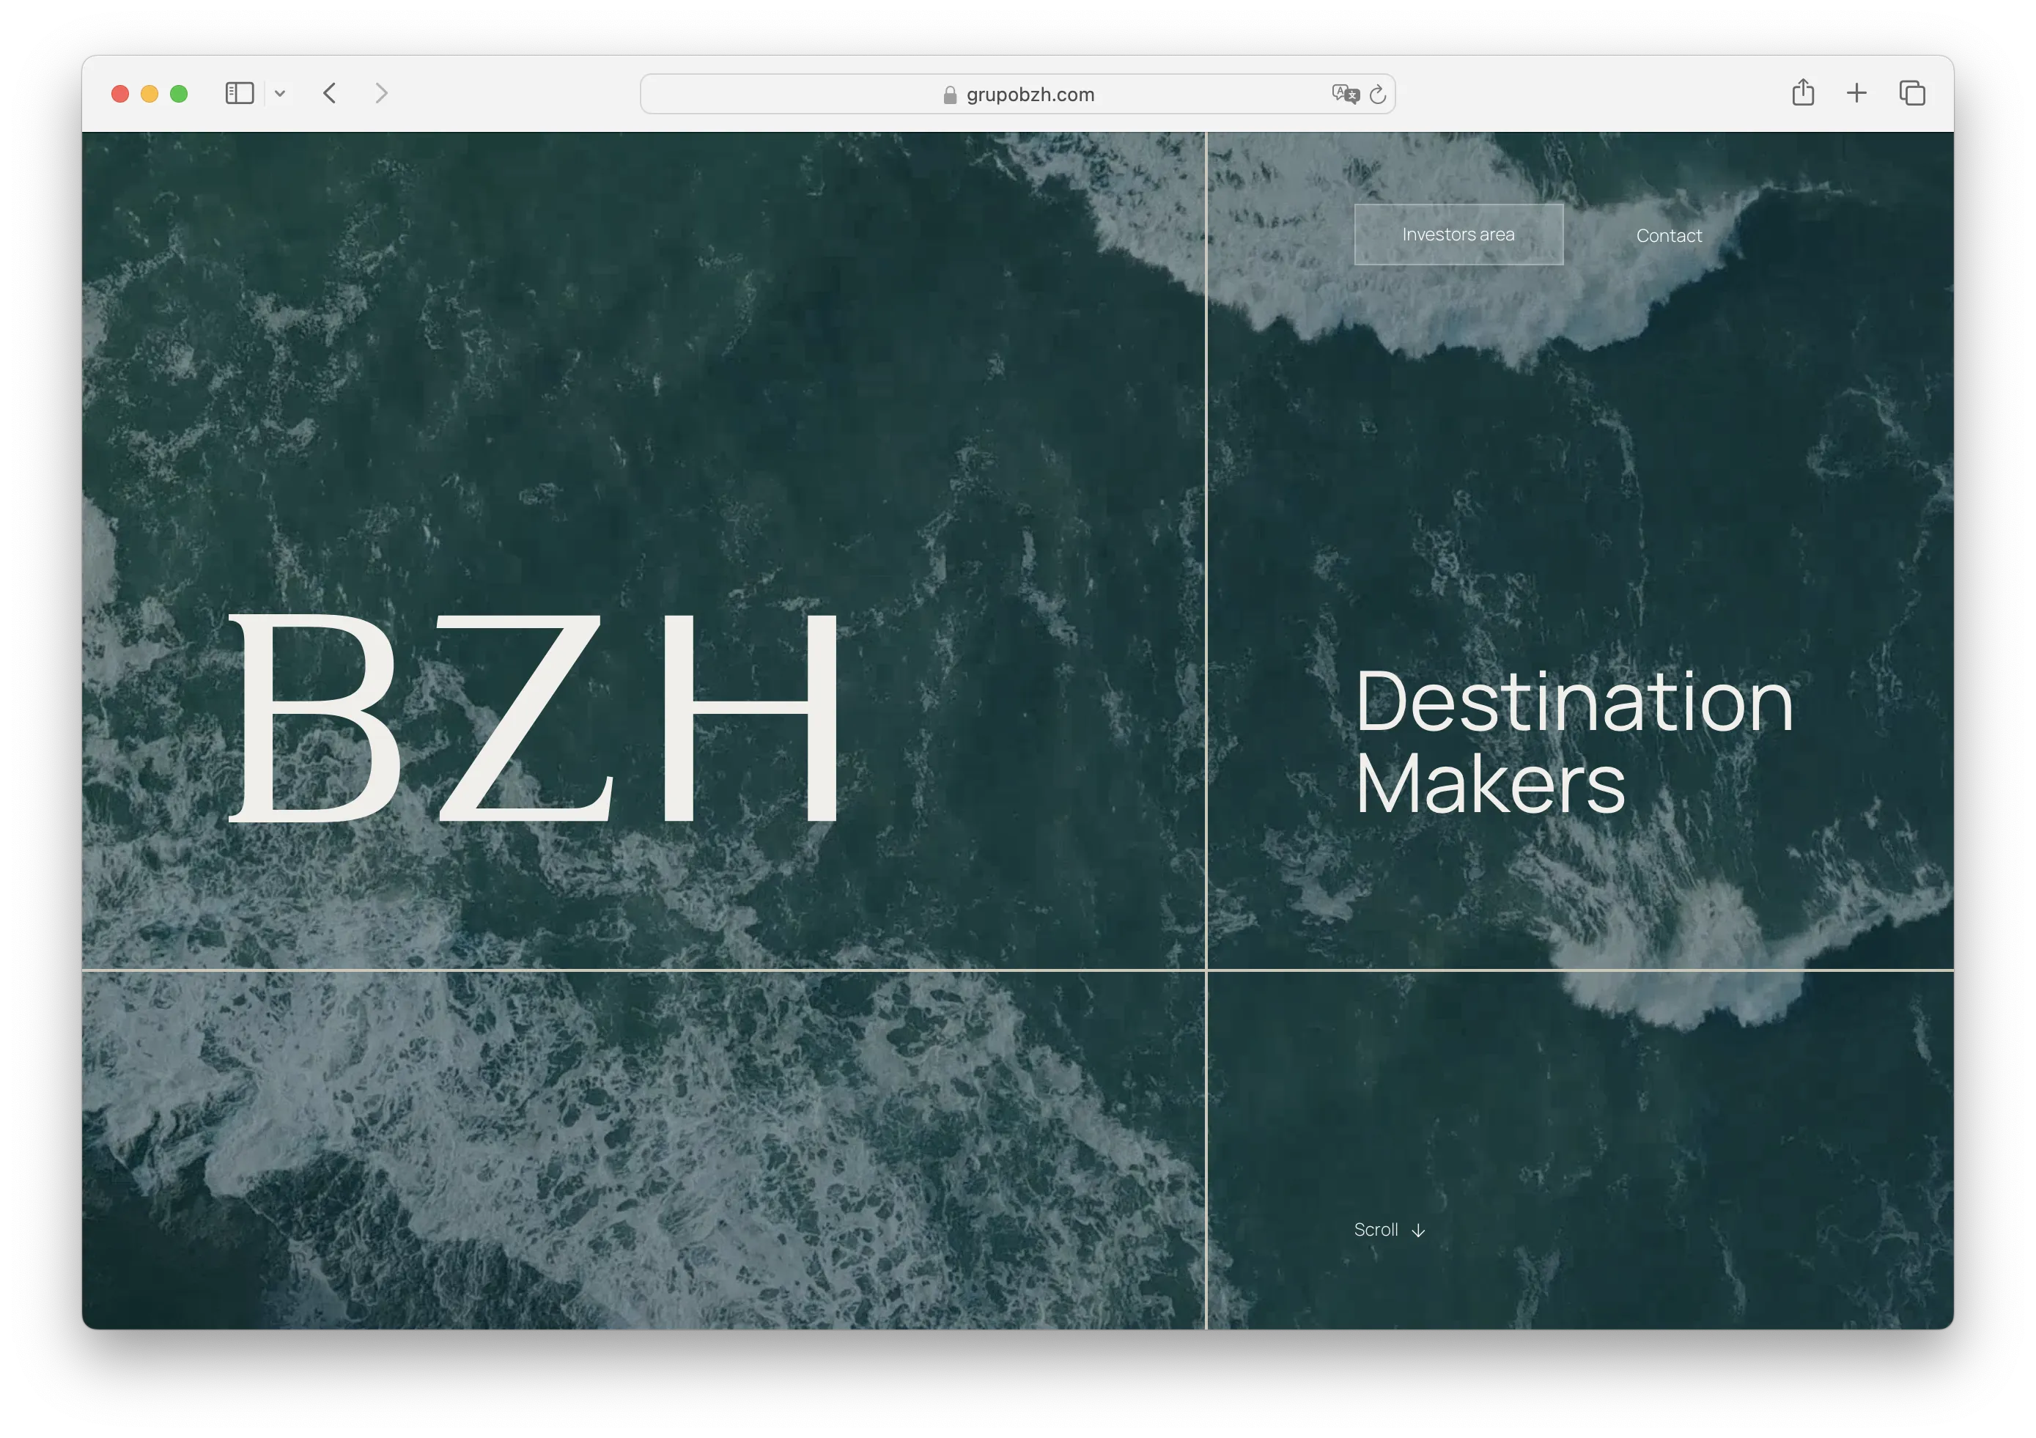Click the new tab plus icon

pos(1857,93)
